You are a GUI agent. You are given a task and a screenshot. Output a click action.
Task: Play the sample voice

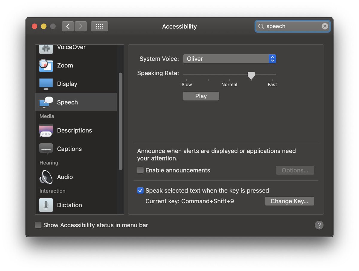click(x=201, y=96)
